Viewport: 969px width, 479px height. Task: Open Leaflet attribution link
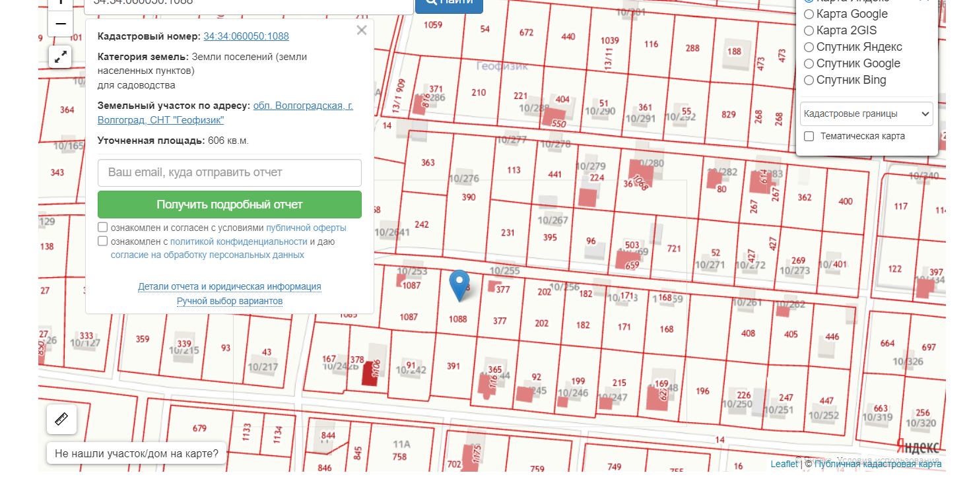(784, 464)
